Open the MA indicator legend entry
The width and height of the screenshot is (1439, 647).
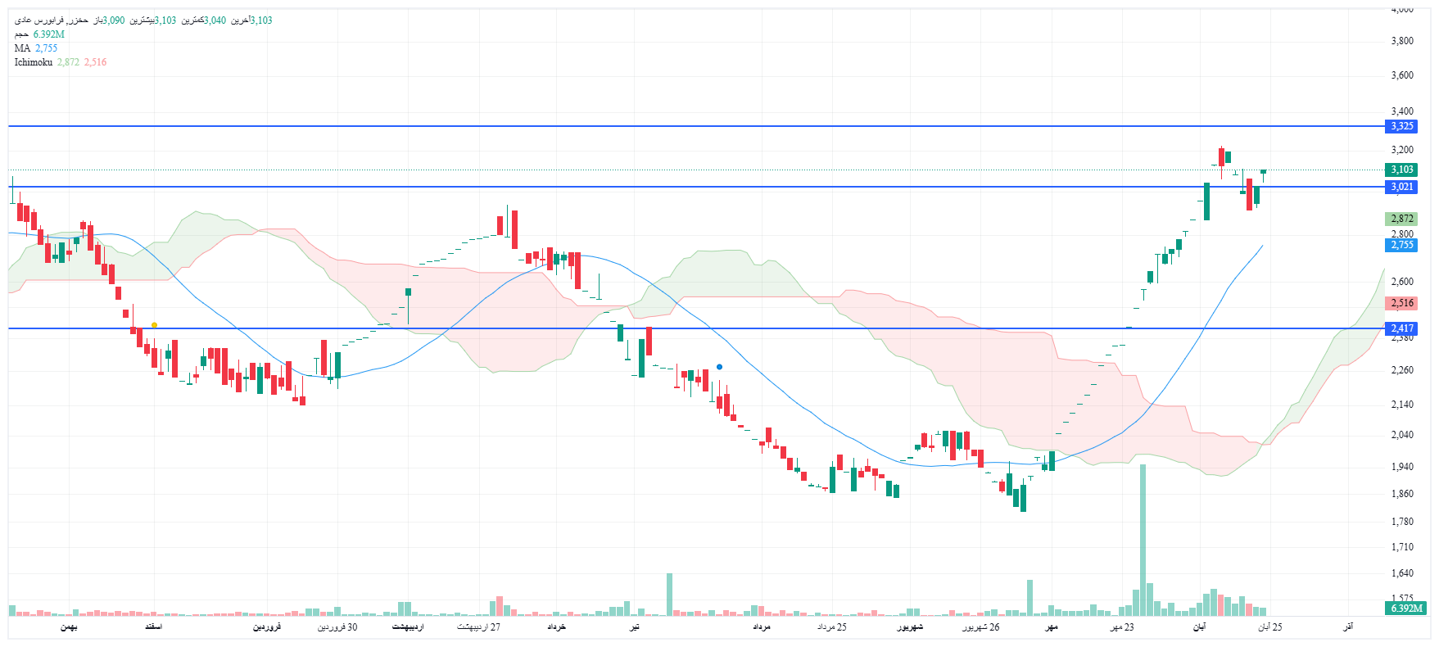tap(22, 48)
